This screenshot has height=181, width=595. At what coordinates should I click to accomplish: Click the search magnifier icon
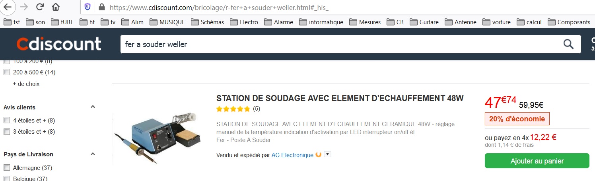tap(569, 44)
